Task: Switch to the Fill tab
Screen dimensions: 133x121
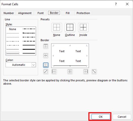Action: click(x=68, y=13)
